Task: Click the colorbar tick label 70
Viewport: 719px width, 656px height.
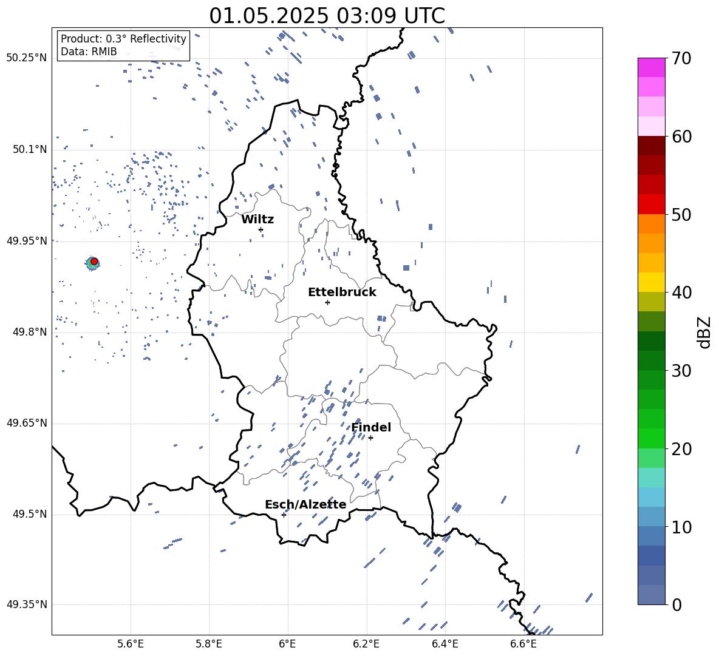Action: click(681, 58)
